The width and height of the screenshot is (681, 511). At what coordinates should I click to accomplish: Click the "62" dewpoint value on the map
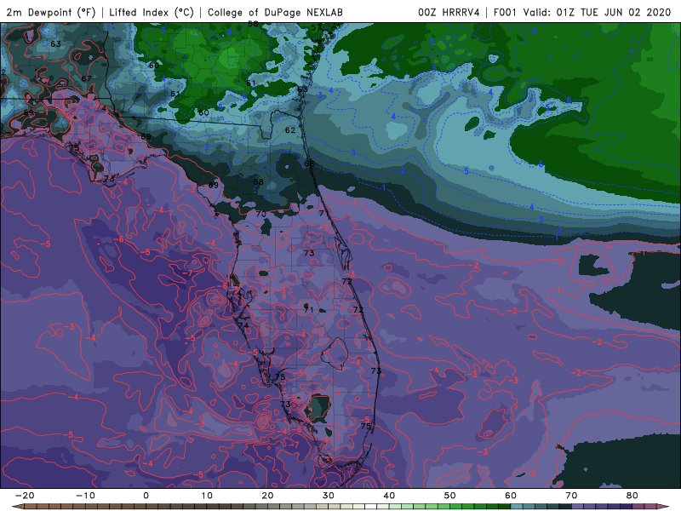click(x=290, y=130)
